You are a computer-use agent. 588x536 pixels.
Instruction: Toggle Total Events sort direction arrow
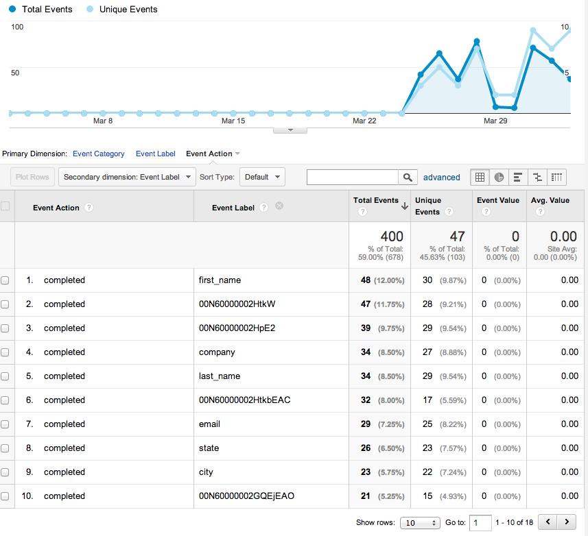405,206
